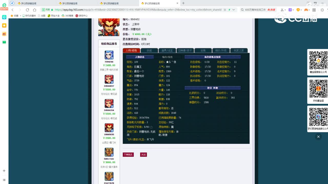Click the 手机藏宝阁 QR code
Image resolution: width=328 pixels, height=184 pixels.
[319, 88]
